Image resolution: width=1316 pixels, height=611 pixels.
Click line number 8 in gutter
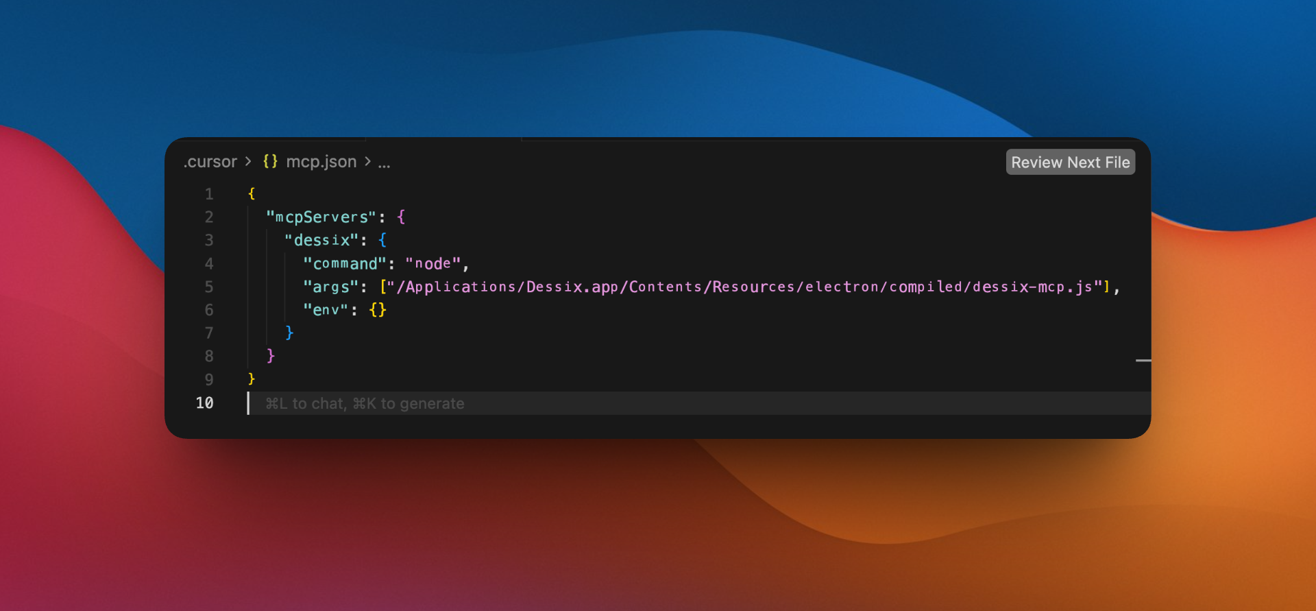tap(209, 357)
